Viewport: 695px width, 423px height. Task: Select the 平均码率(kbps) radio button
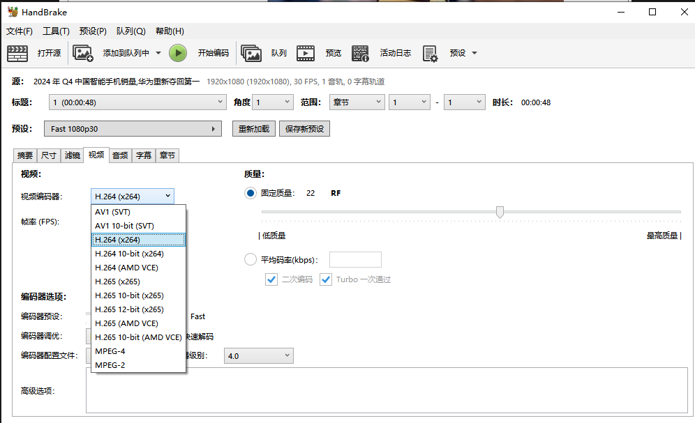point(251,259)
